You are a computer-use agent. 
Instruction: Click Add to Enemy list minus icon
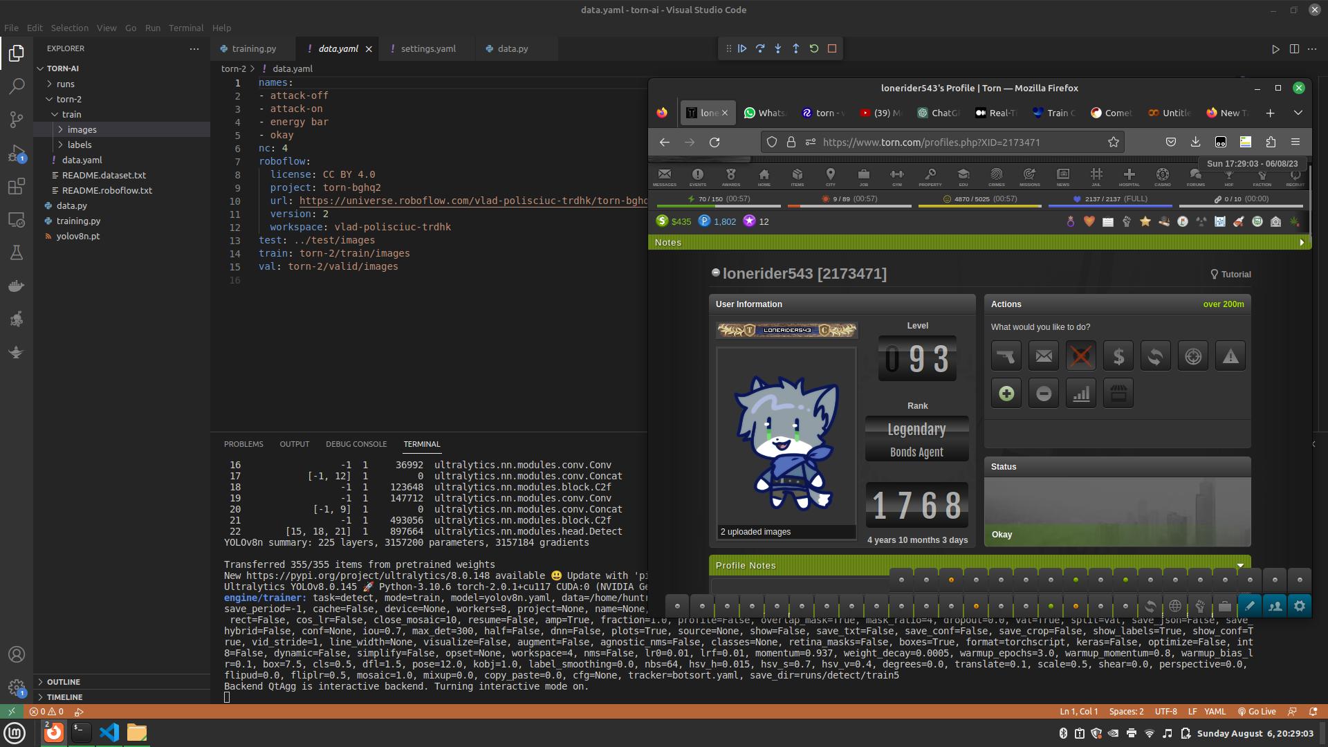click(1044, 394)
